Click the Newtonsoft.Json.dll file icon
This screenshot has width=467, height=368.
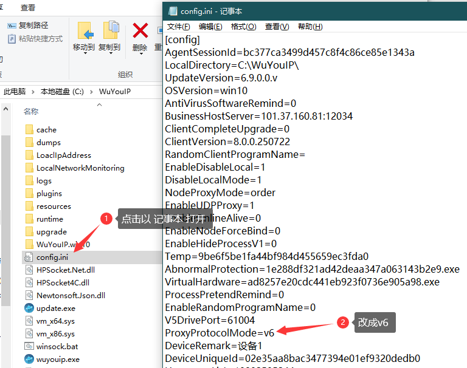pyautogui.click(x=29, y=295)
